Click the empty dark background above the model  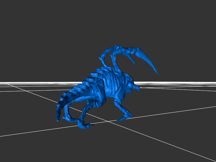[x=108, y=22]
